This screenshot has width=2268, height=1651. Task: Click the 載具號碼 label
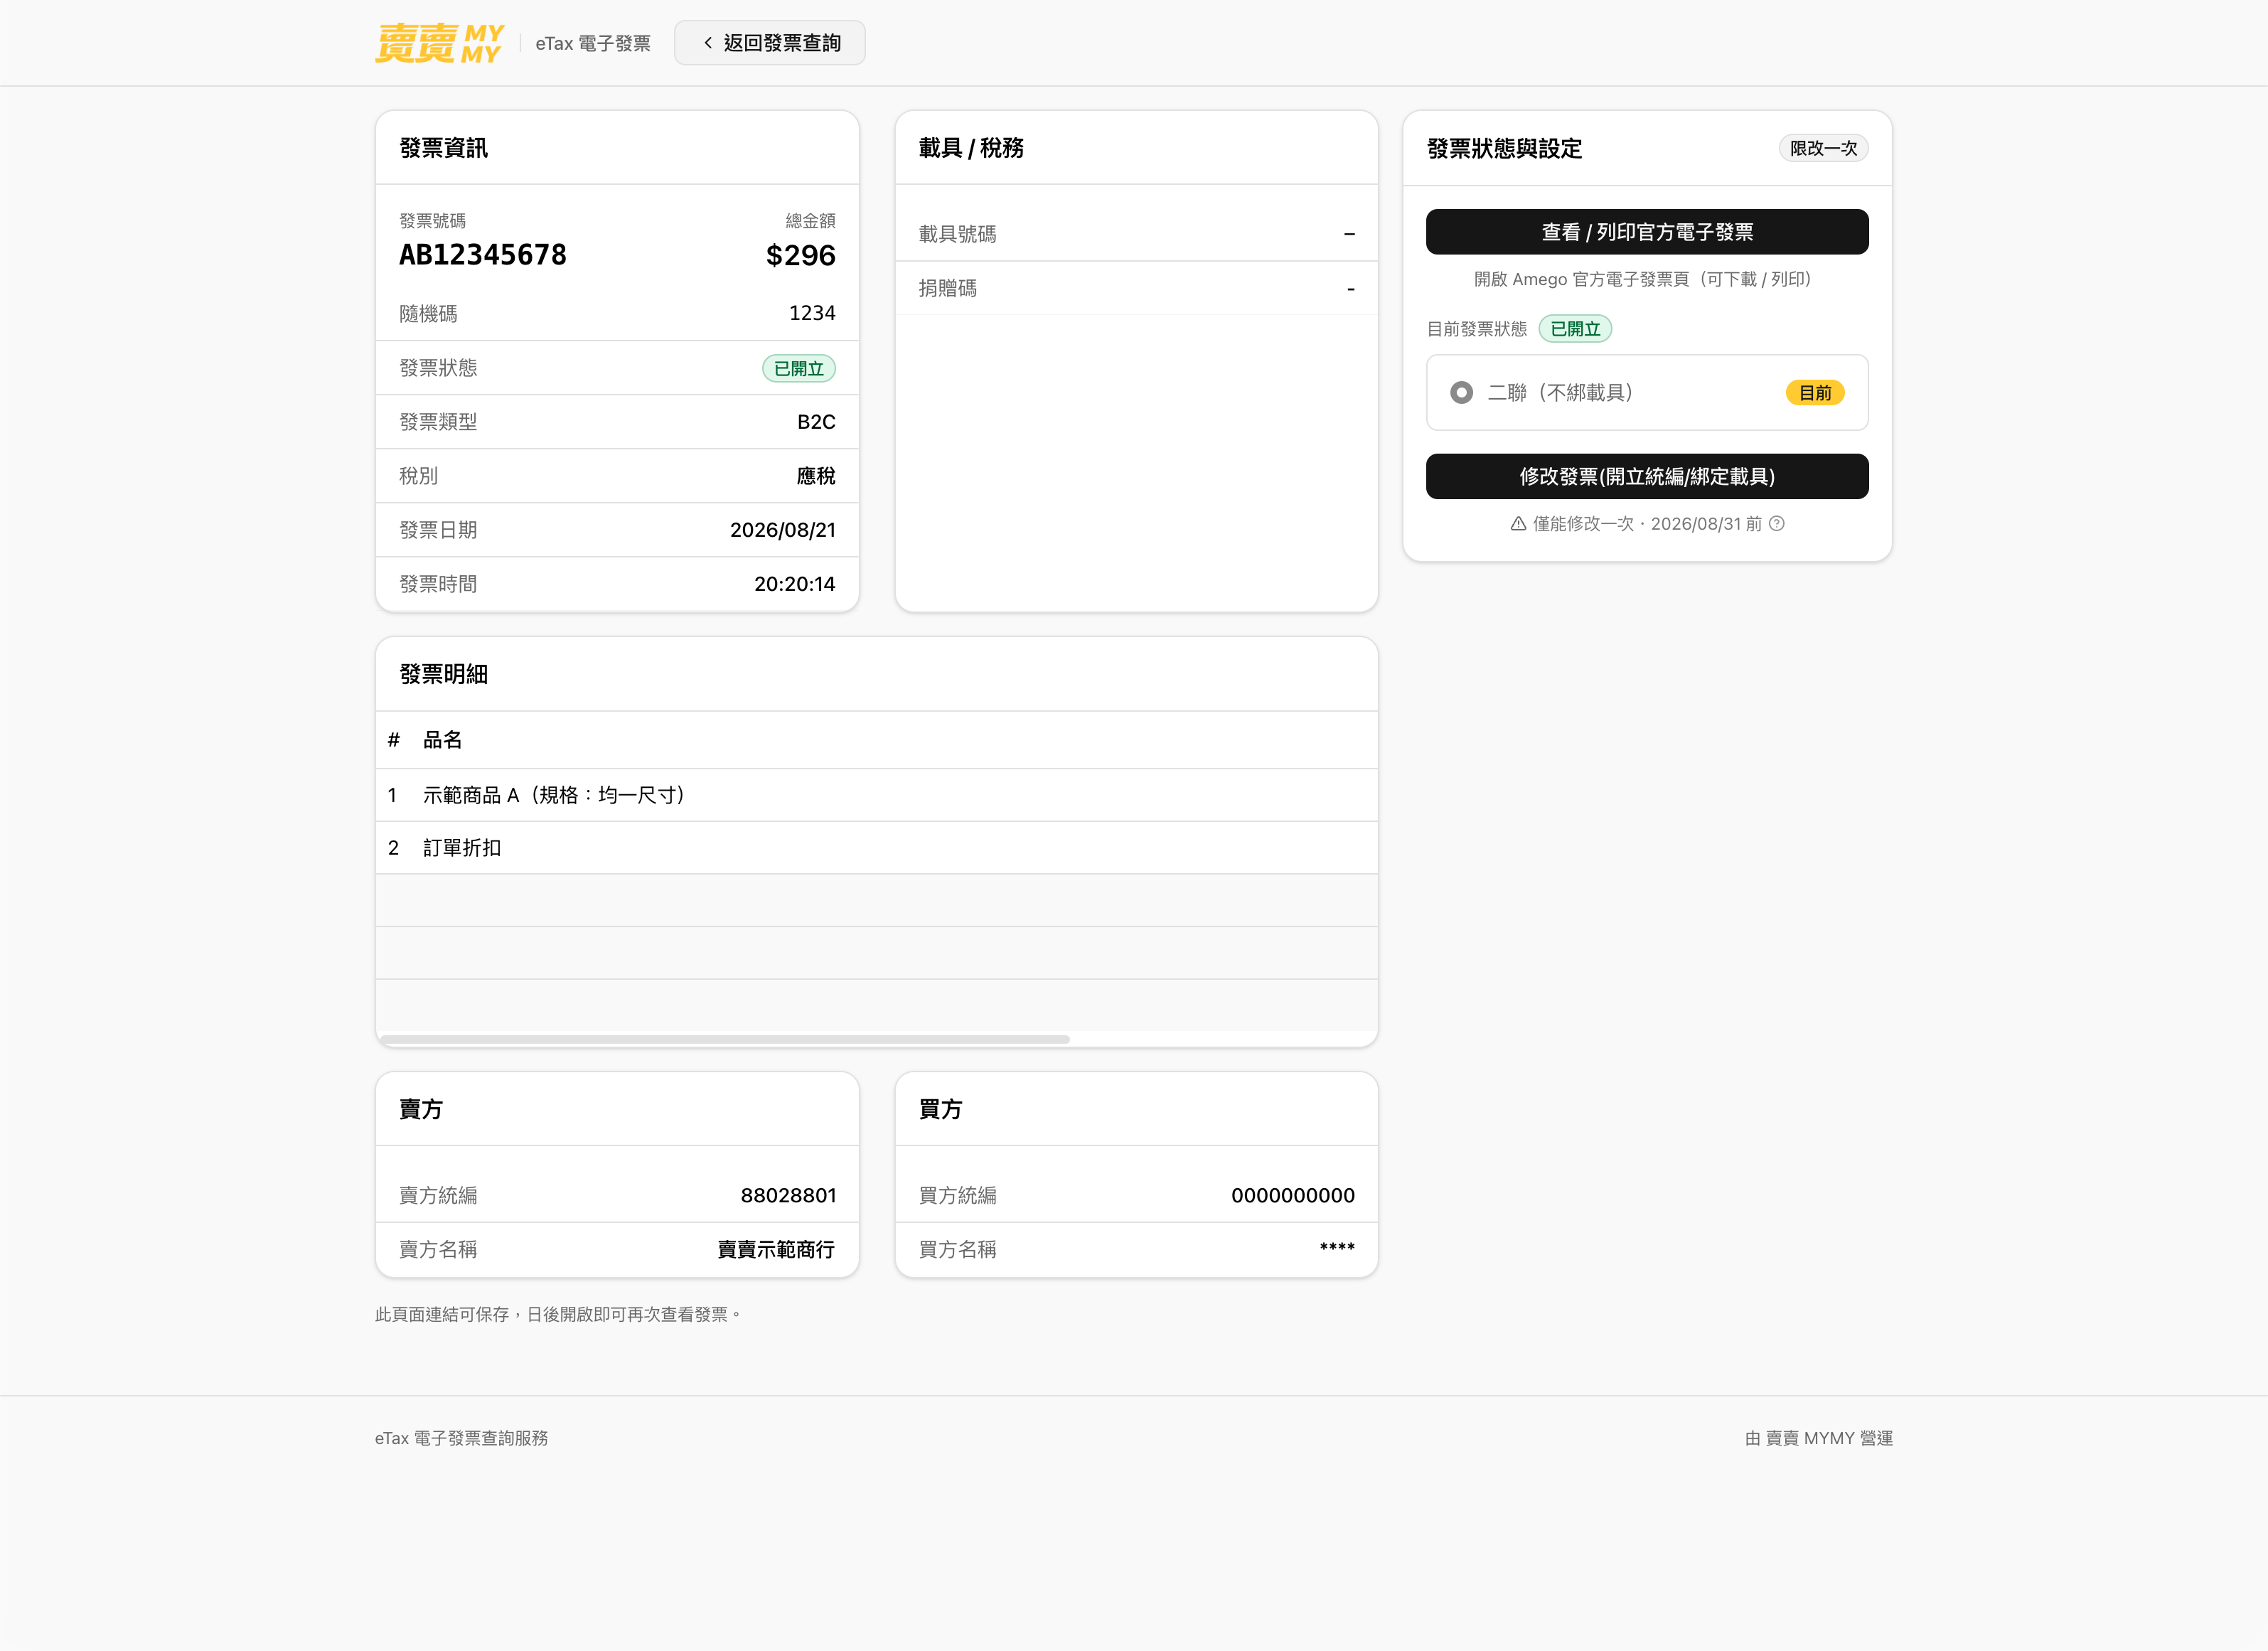tap(958, 234)
